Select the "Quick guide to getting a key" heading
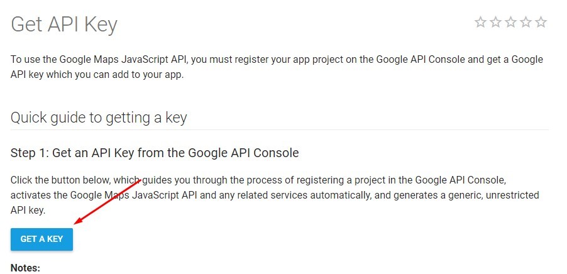This screenshot has width=567, height=274. point(99,118)
